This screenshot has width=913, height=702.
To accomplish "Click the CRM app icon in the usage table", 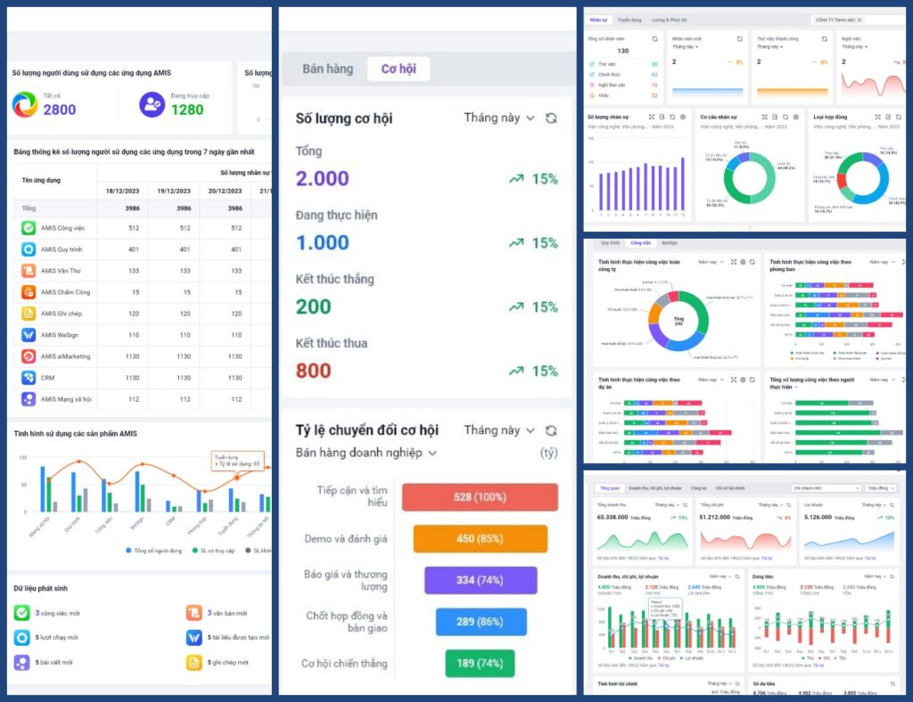I will (x=28, y=378).
